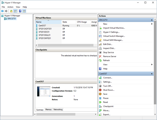Open Virtual Switch Manager via its icon
157x120 pixels.
pyautogui.click(x=100, y=36)
